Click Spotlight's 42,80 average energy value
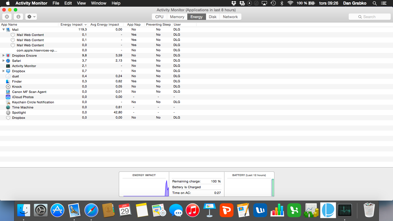This screenshot has height=221, width=393. (x=118, y=113)
